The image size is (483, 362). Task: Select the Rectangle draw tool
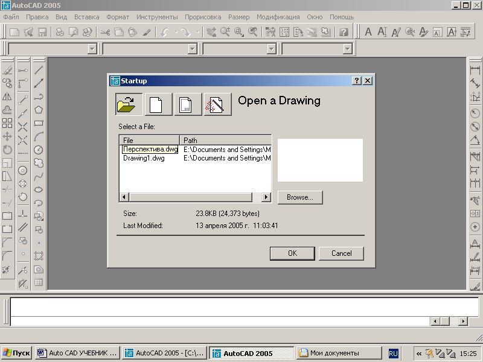coord(39,123)
